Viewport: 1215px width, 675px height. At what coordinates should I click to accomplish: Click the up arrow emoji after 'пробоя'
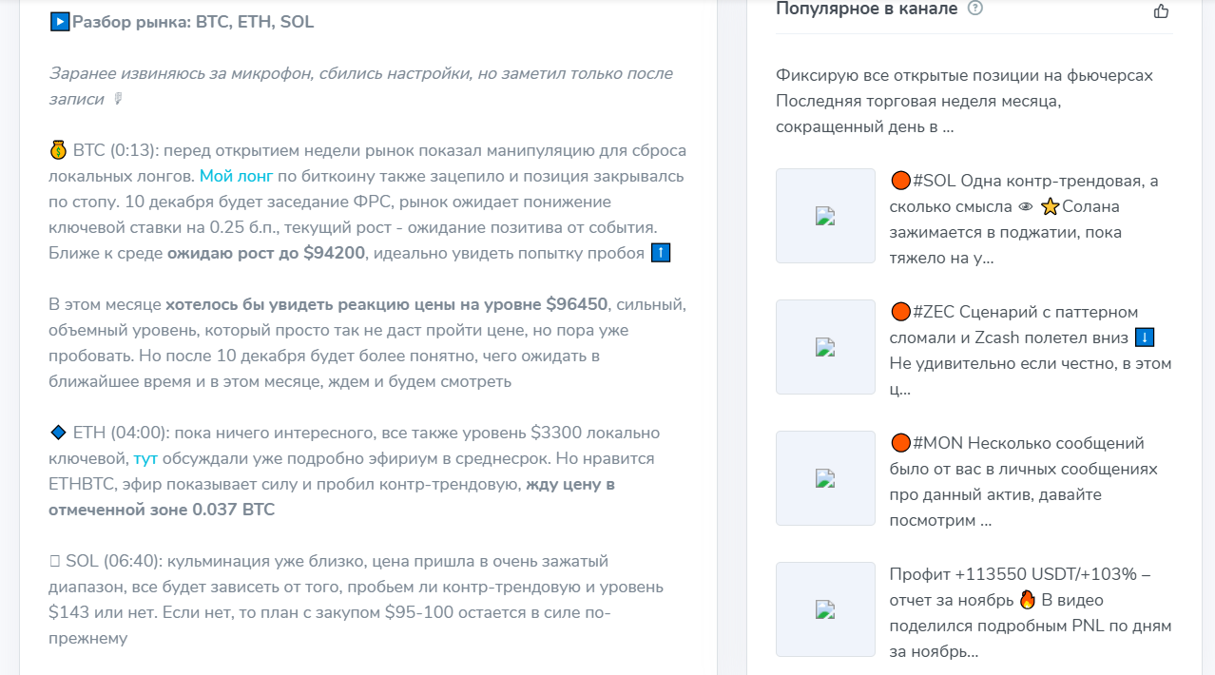tap(661, 253)
